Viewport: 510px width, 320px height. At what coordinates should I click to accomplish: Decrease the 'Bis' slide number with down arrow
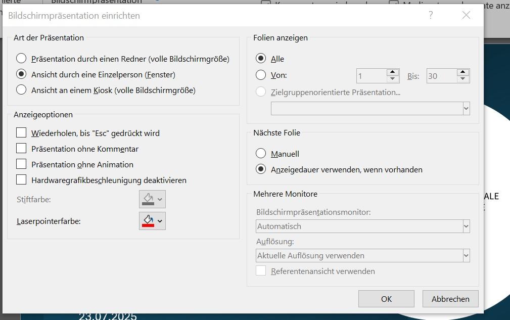[x=463, y=79]
